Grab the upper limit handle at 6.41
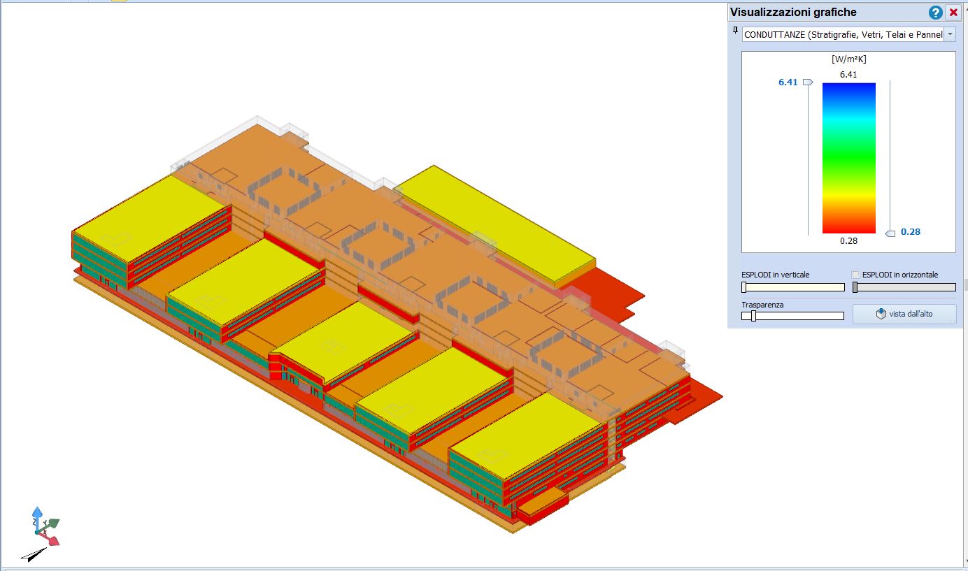Viewport: 968px width, 571px height. pyautogui.click(x=808, y=82)
